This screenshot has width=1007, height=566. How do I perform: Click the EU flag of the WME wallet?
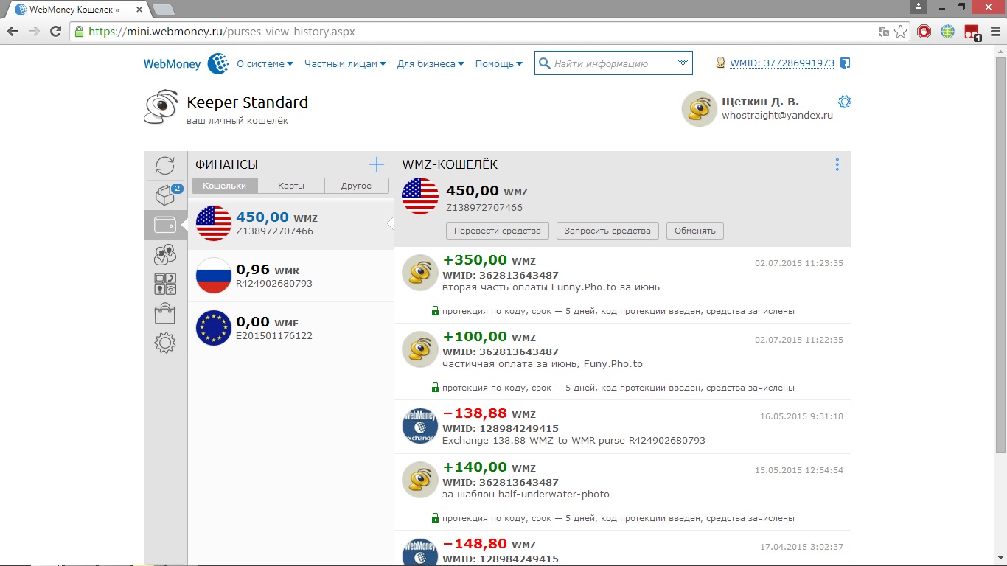point(214,328)
